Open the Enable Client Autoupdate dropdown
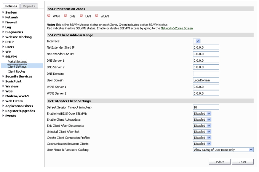This screenshot has height=172, width=259. [x=202, y=120]
